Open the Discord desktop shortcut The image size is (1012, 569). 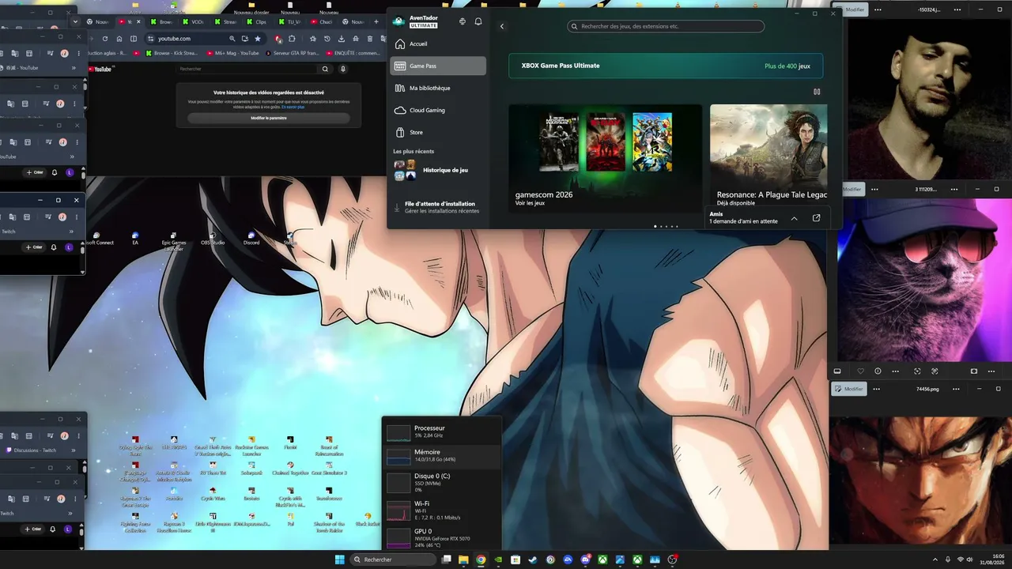251,238
